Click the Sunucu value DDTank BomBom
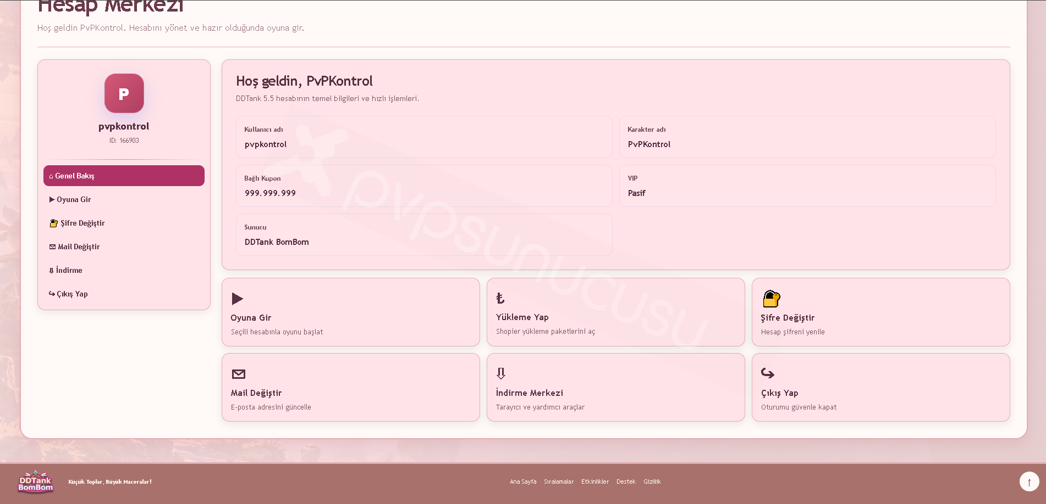This screenshot has width=1046, height=504. 277,242
